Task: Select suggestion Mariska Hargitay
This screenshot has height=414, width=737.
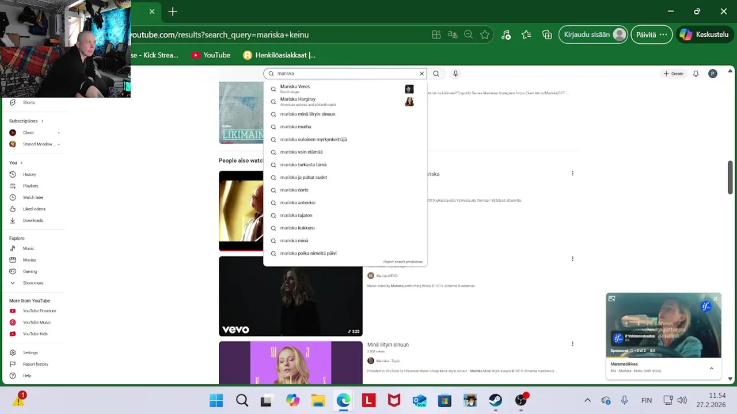Action: (x=345, y=101)
